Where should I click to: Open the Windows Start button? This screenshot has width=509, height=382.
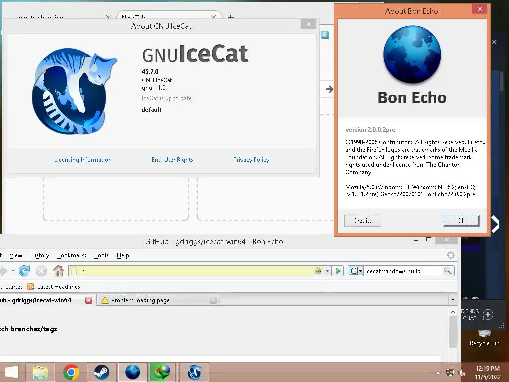[x=12, y=372]
